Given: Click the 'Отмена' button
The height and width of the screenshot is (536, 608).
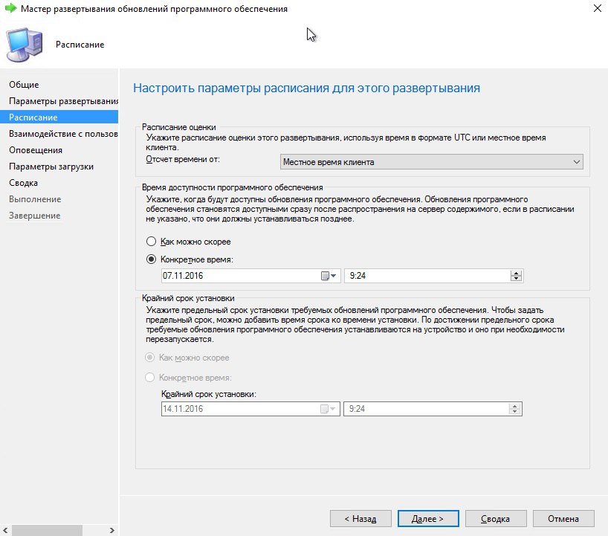Looking at the screenshot, I should pos(563,519).
